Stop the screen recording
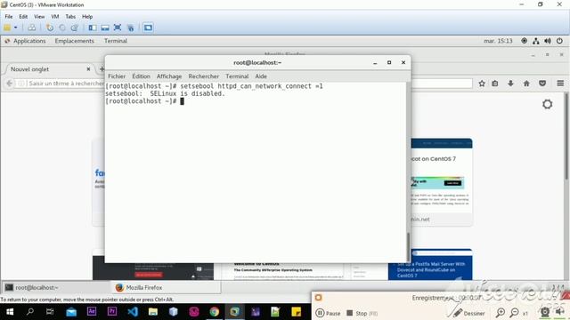Viewport: 570px width, 320px height. [362, 313]
